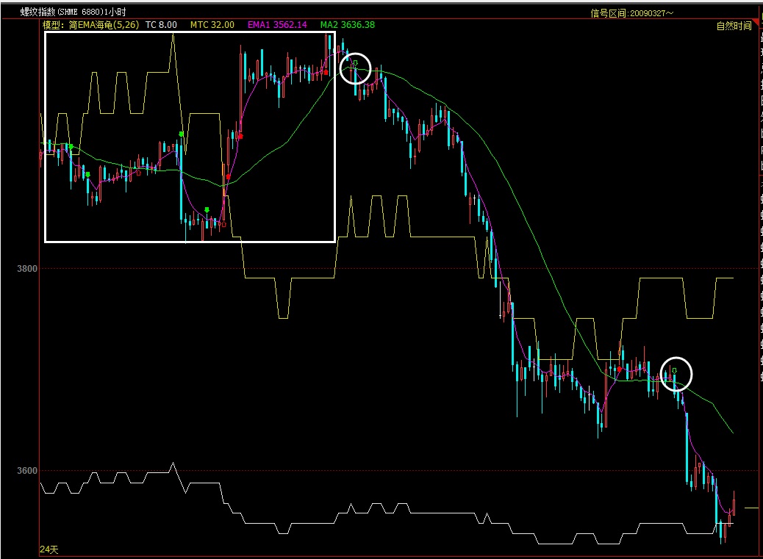Select the green marker above the lowest dip candles
The image size is (763, 559).
click(207, 210)
